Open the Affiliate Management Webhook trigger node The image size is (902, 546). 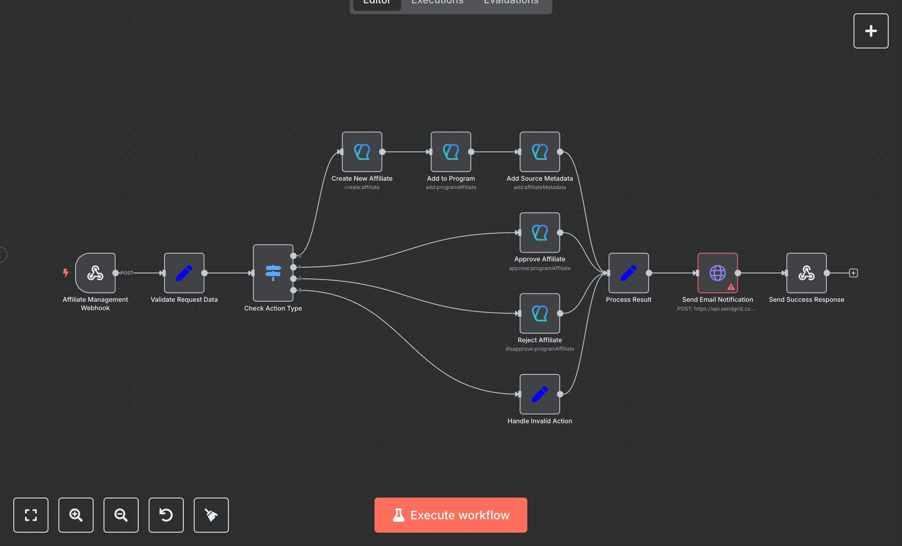coord(95,273)
